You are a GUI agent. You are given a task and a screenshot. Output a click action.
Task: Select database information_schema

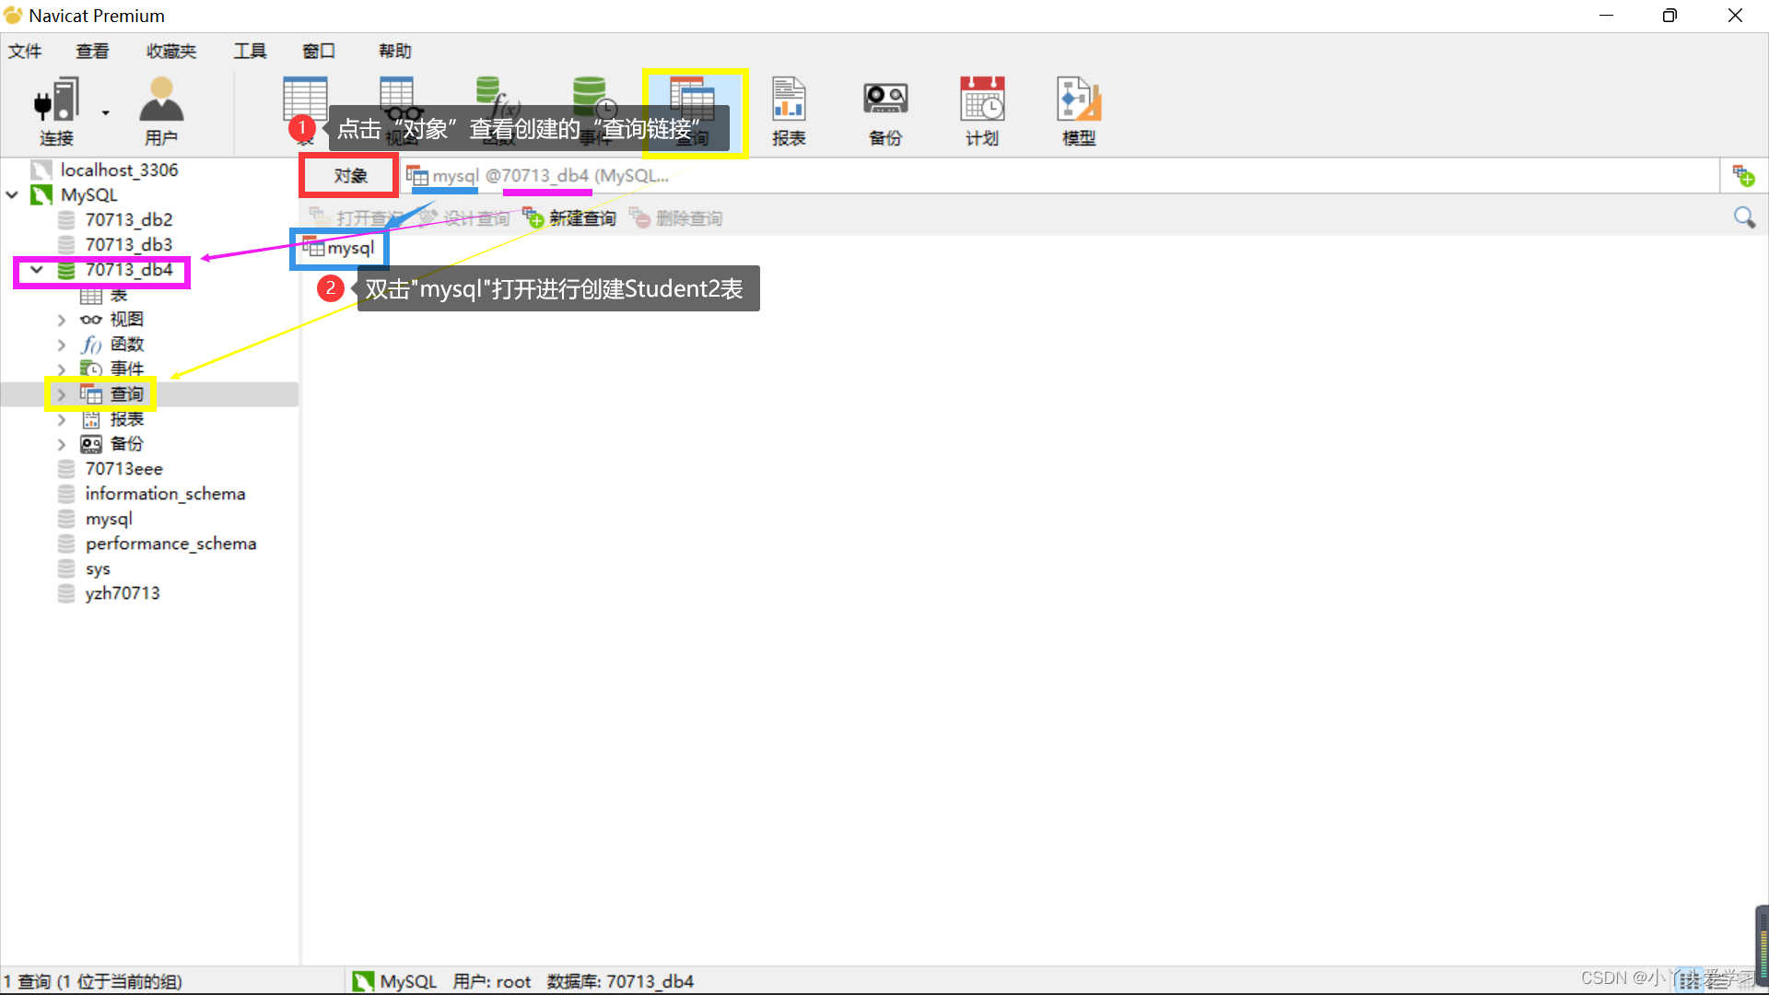click(166, 494)
